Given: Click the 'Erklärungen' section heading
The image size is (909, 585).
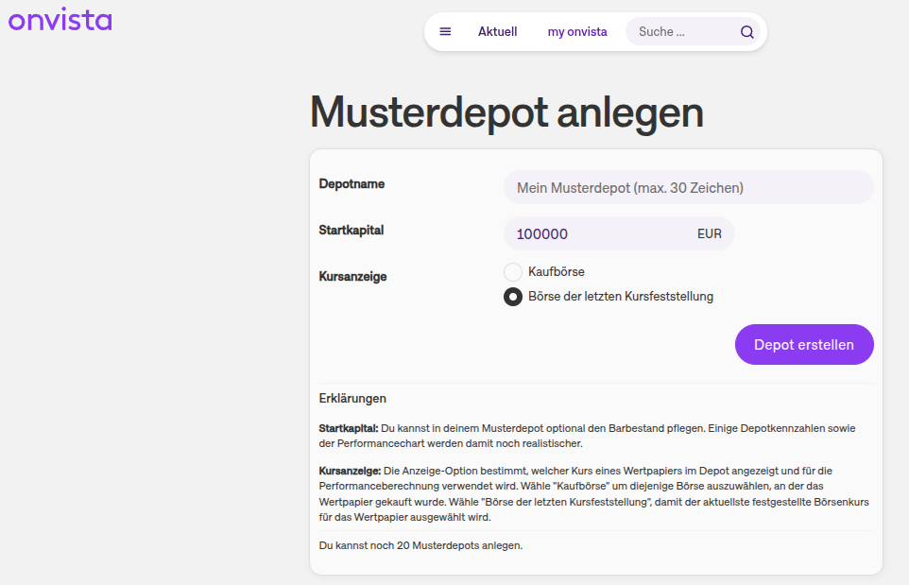Looking at the screenshot, I should [352, 398].
